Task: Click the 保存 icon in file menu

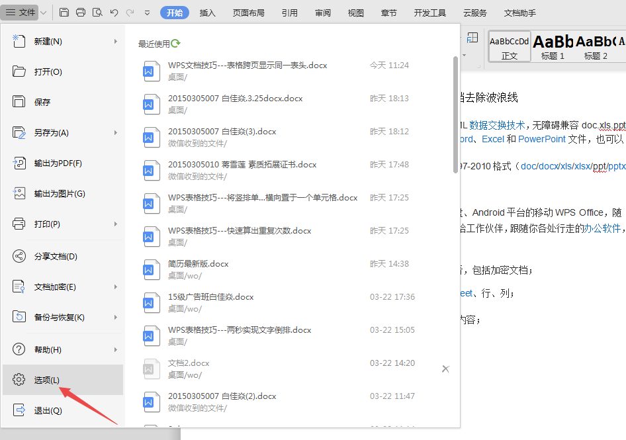Action: click(x=19, y=102)
